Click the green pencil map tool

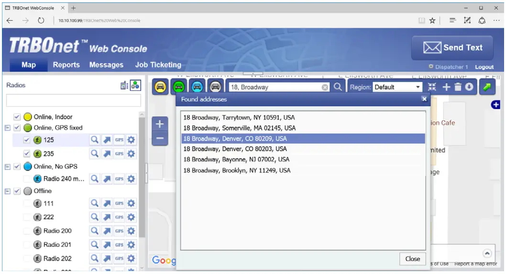coord(487,87)
